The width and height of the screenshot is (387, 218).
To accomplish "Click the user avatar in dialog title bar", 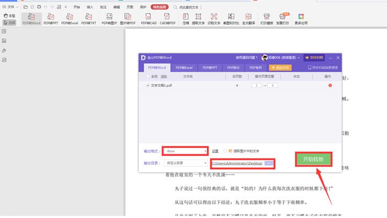I will pos(264,58).
